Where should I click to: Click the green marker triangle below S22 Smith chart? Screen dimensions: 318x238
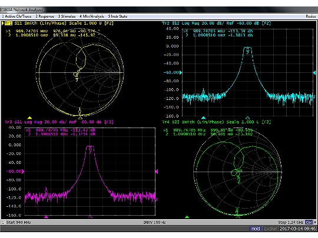[x=187, y=217]
